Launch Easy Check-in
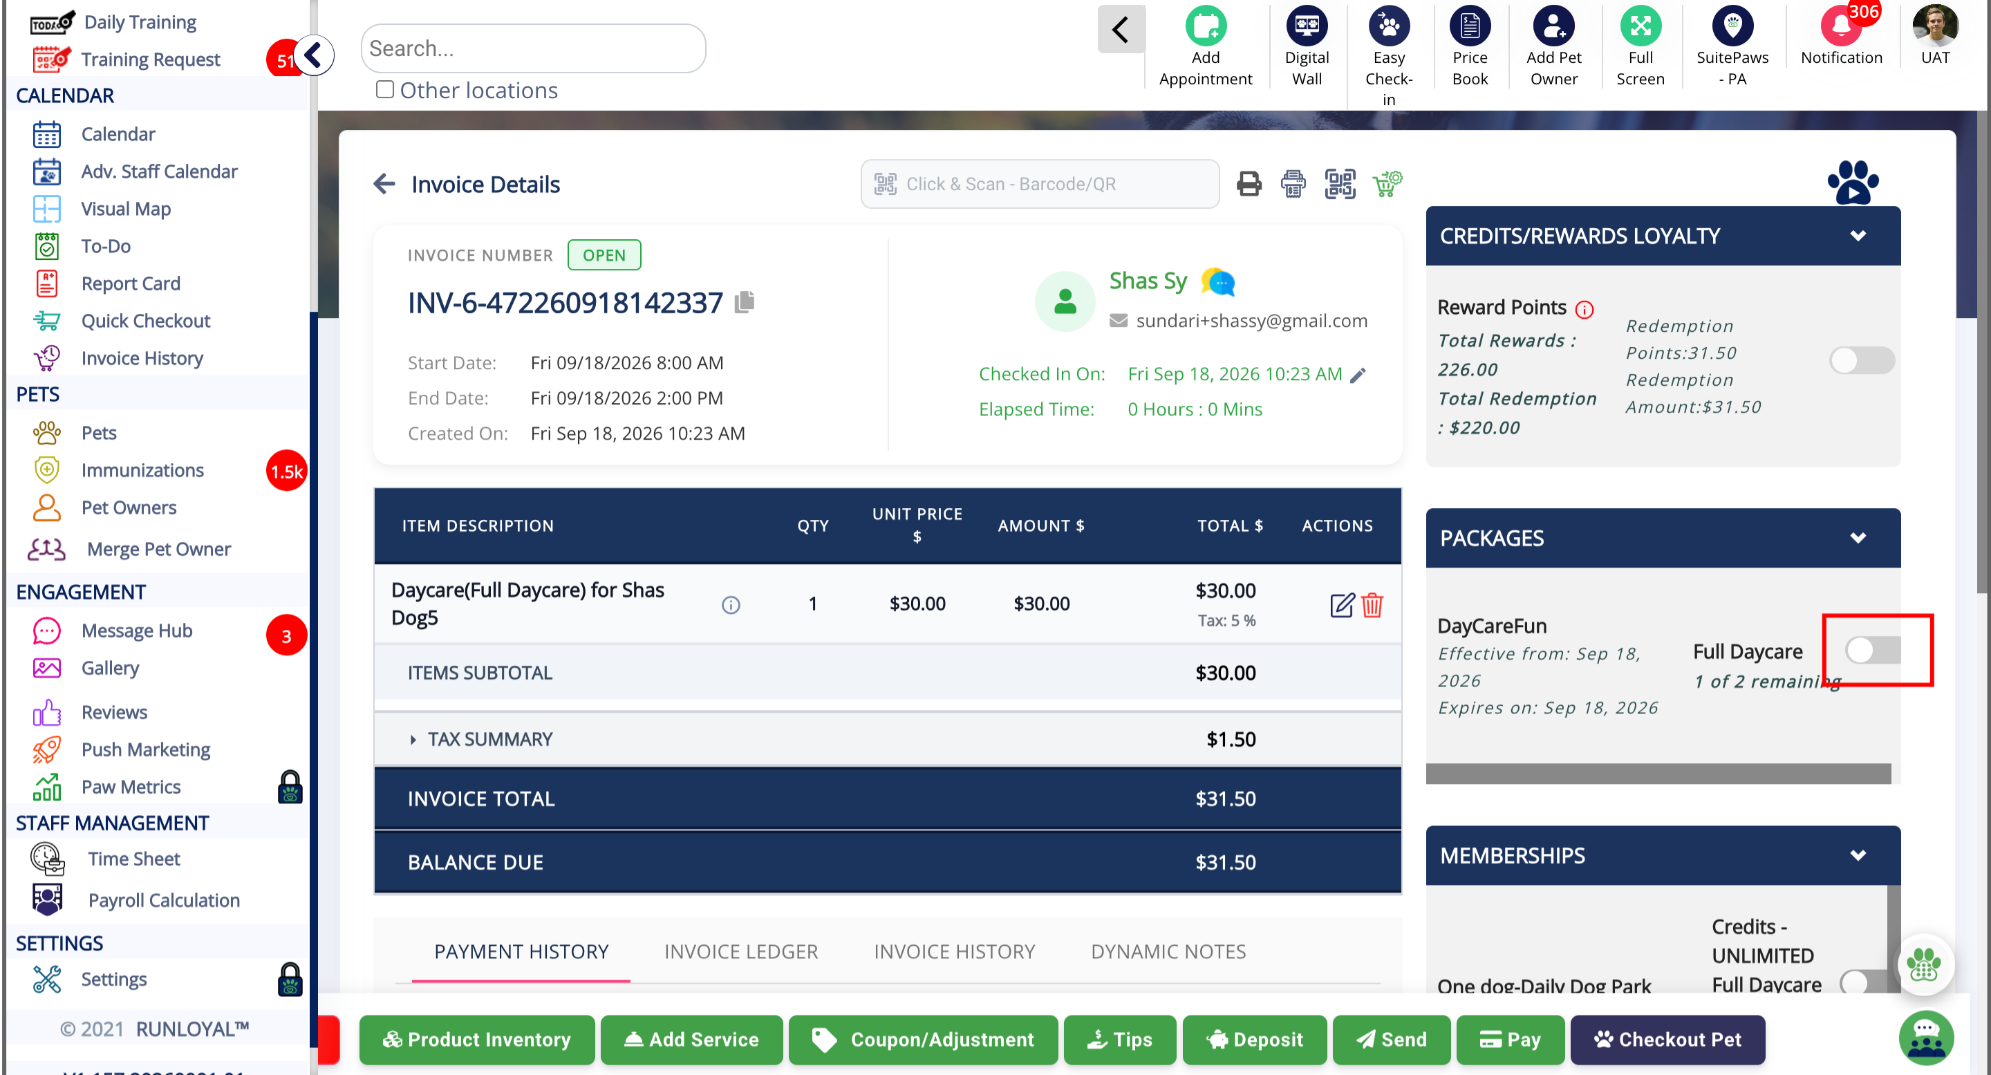This screenshot has height=1075, width=1991. 1388,55
